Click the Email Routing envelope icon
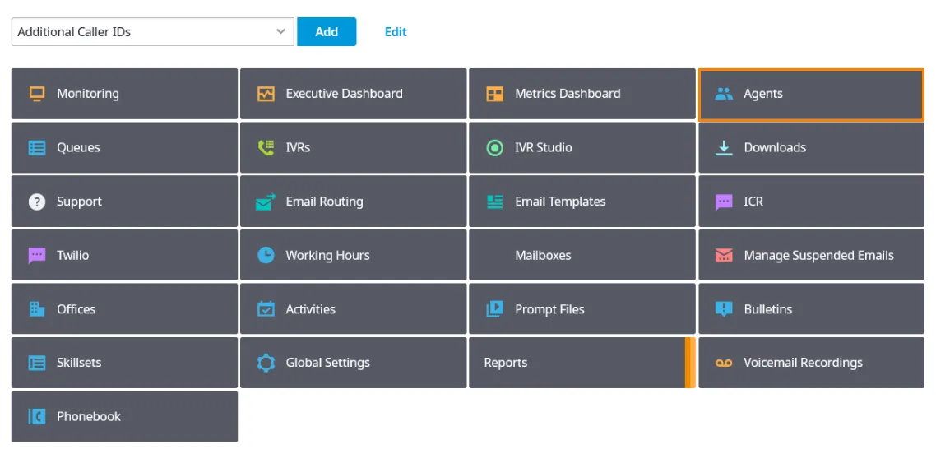 266,202
